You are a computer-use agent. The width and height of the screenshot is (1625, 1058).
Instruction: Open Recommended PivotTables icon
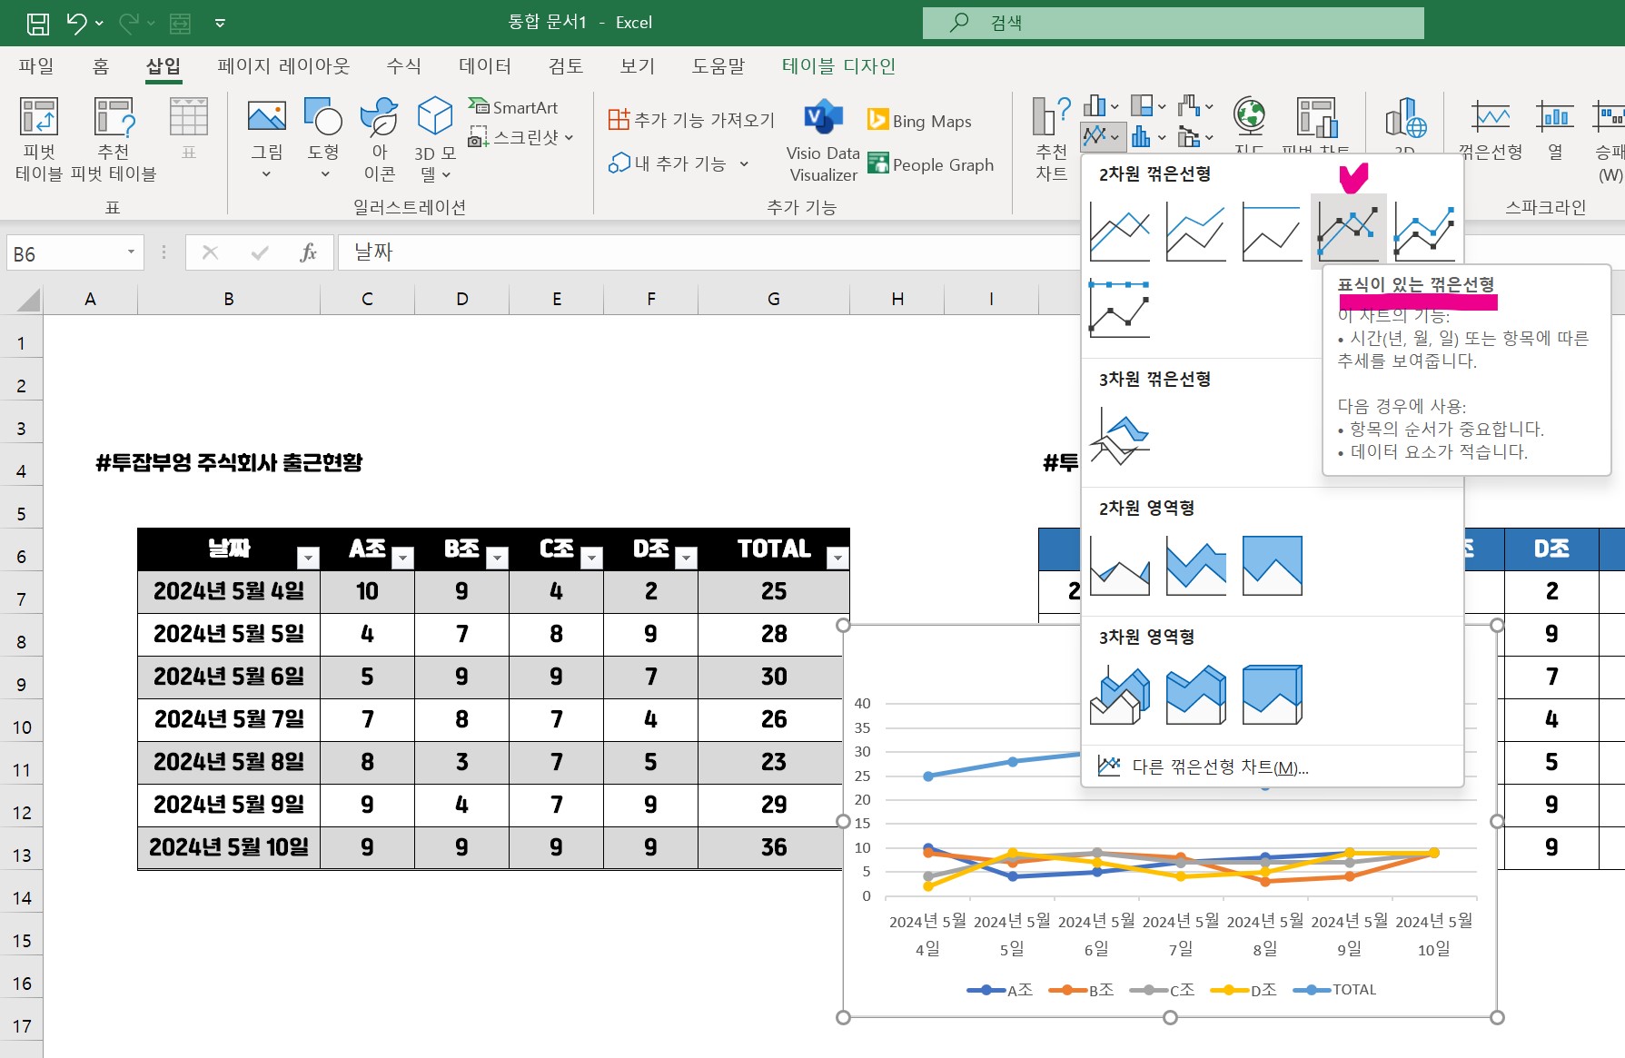[x=114, y=118]
